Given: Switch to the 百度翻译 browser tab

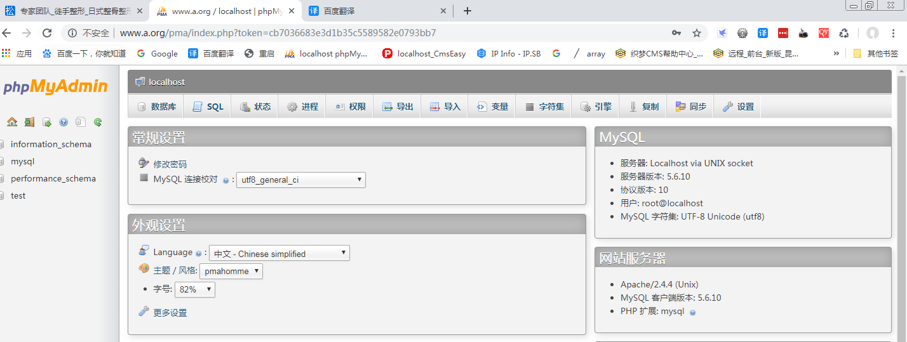Looking at the screenshot, I should pyautogui.click(x=377, y=11).
